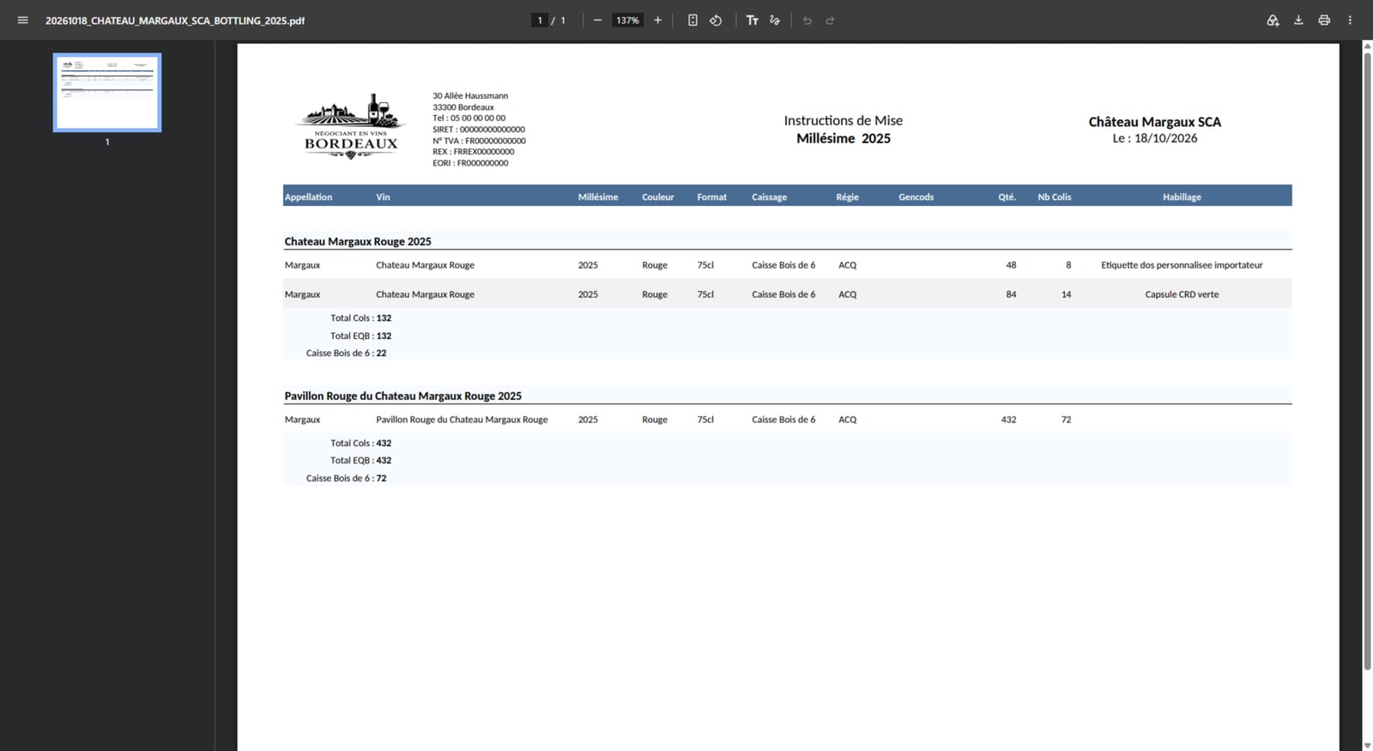The height and width of the screenshot is (751, 1373).
Task: Click Etiquette dos personnalisee importateur text
Action: (1182, 265)
